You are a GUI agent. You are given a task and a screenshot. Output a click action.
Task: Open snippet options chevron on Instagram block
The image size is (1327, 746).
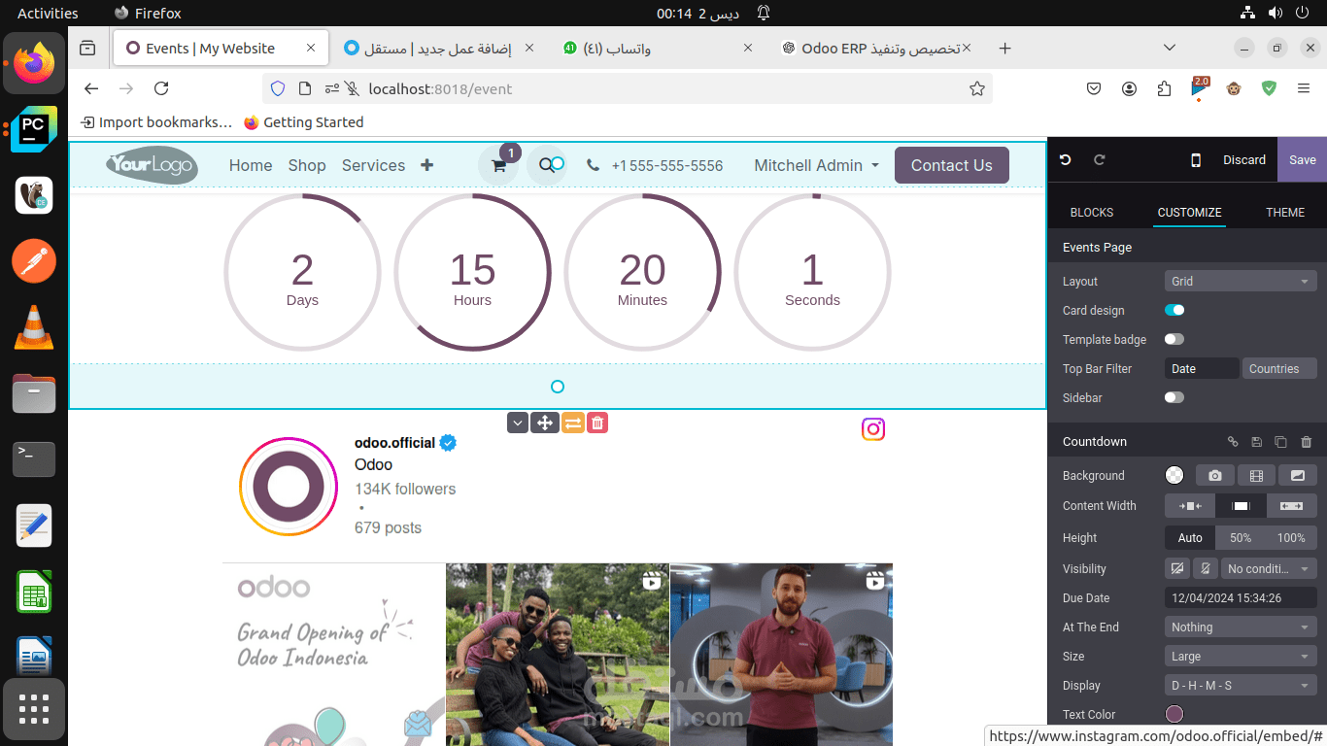(518, 423)
